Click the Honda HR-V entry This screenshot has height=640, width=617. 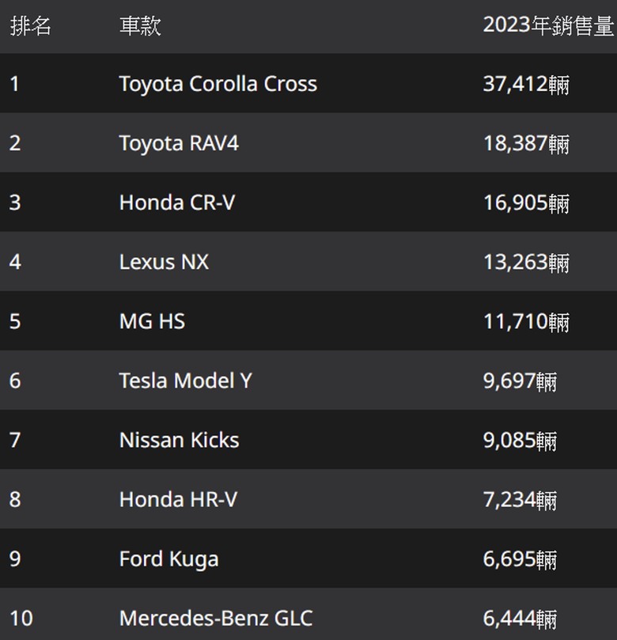pos(178,499)
